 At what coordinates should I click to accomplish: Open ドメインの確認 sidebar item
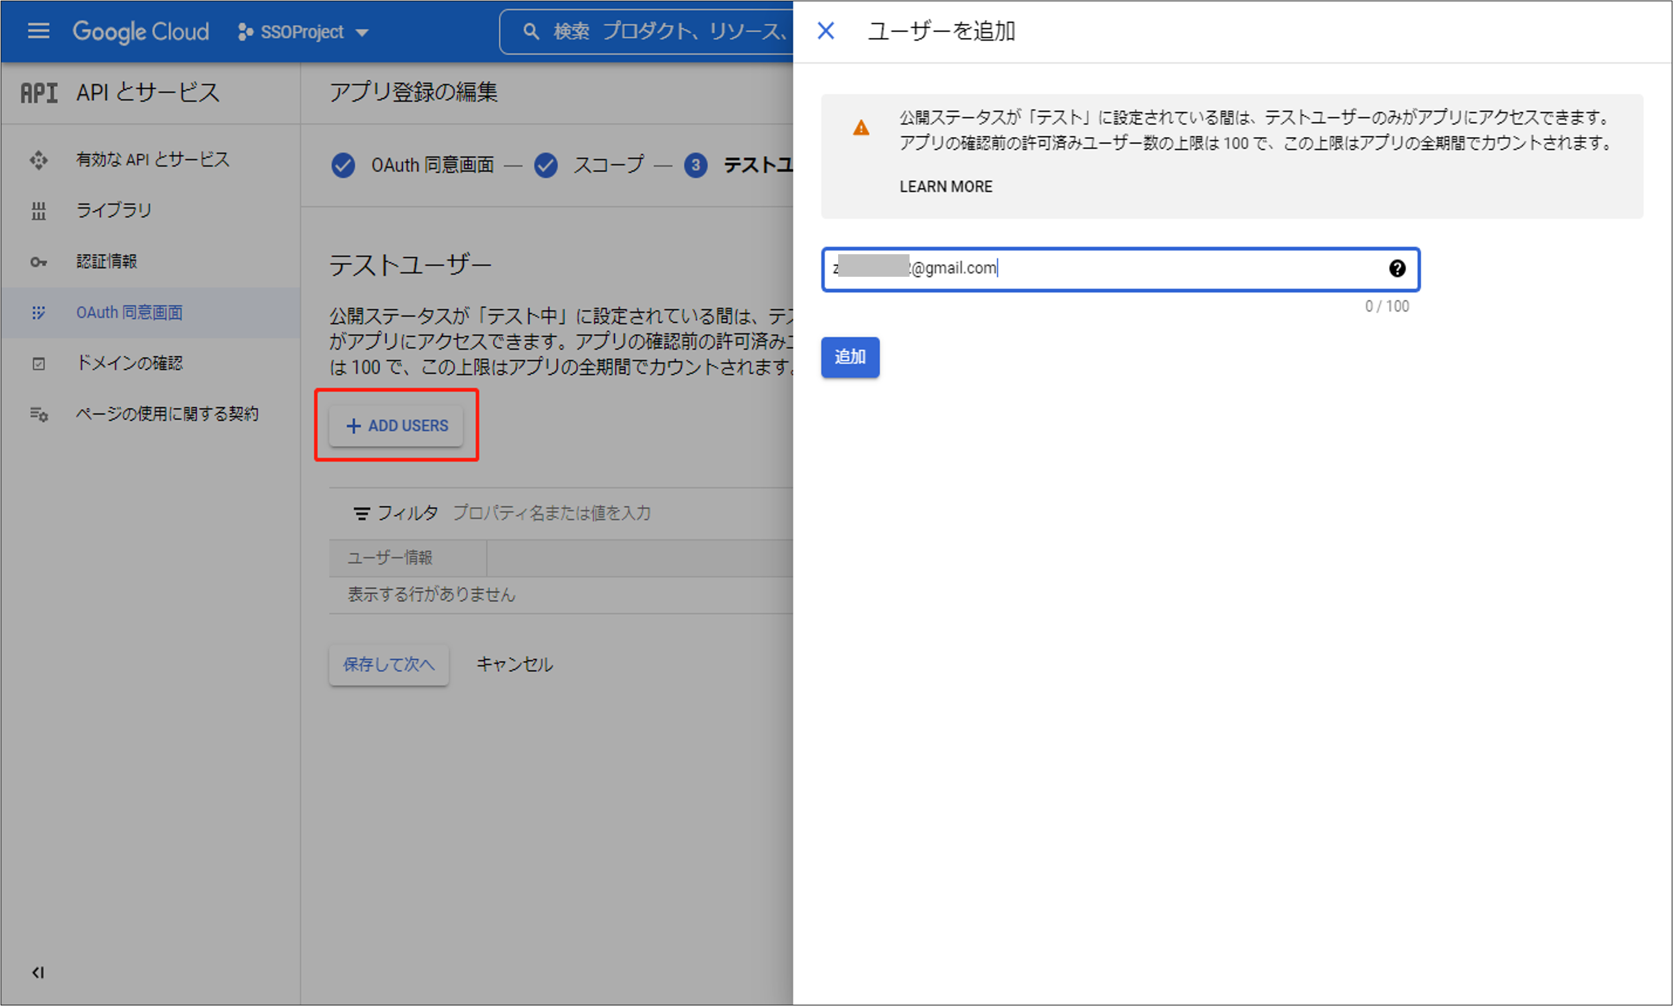coord(129,364)
